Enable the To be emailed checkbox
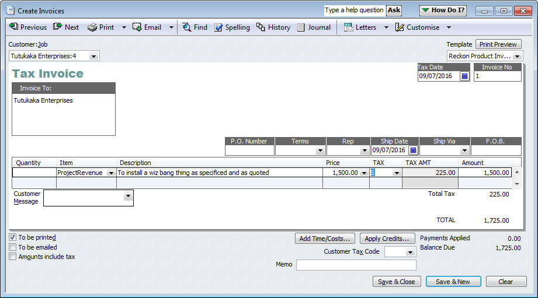The image size is (538, 298). 13,247
